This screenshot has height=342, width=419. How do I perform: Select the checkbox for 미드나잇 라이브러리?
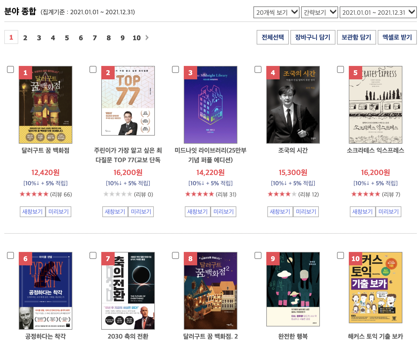tap(175, 69)
